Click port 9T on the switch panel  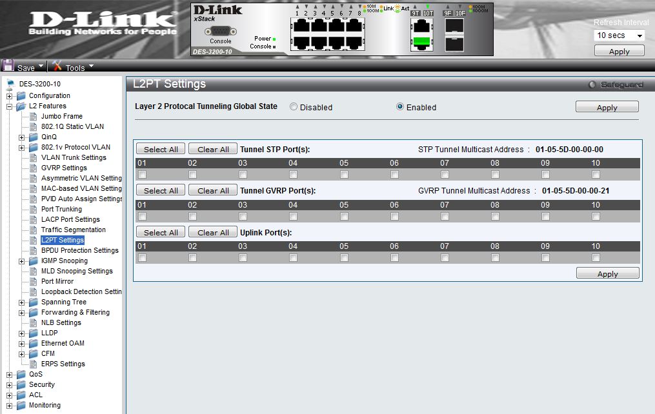point(421,26)
